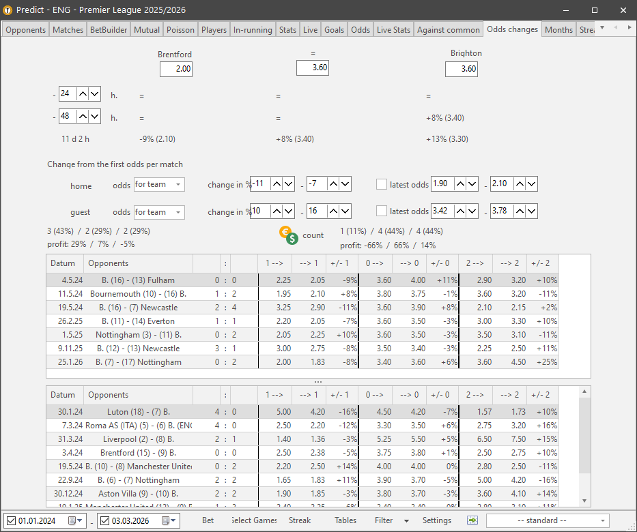Open the guest odds 'for team' dropdown
The image size is (637, 532).
[180, 212]
